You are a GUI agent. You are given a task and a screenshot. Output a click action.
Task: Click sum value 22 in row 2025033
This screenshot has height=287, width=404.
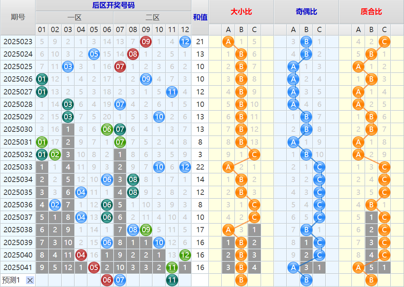coord(200,167)
